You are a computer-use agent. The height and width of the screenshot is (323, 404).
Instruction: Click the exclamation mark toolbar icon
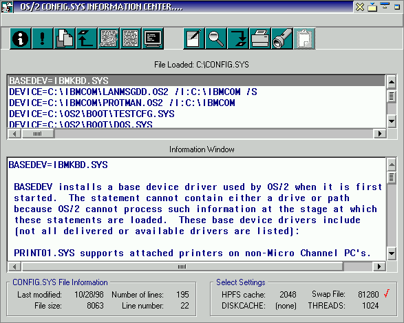point(43,39)
